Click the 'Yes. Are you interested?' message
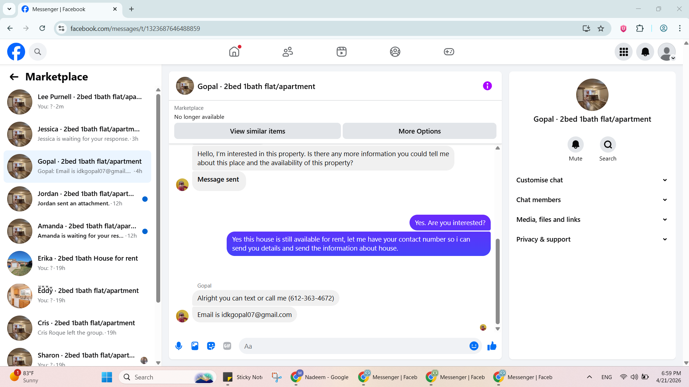The image size is (689, 387). [450, 223]
